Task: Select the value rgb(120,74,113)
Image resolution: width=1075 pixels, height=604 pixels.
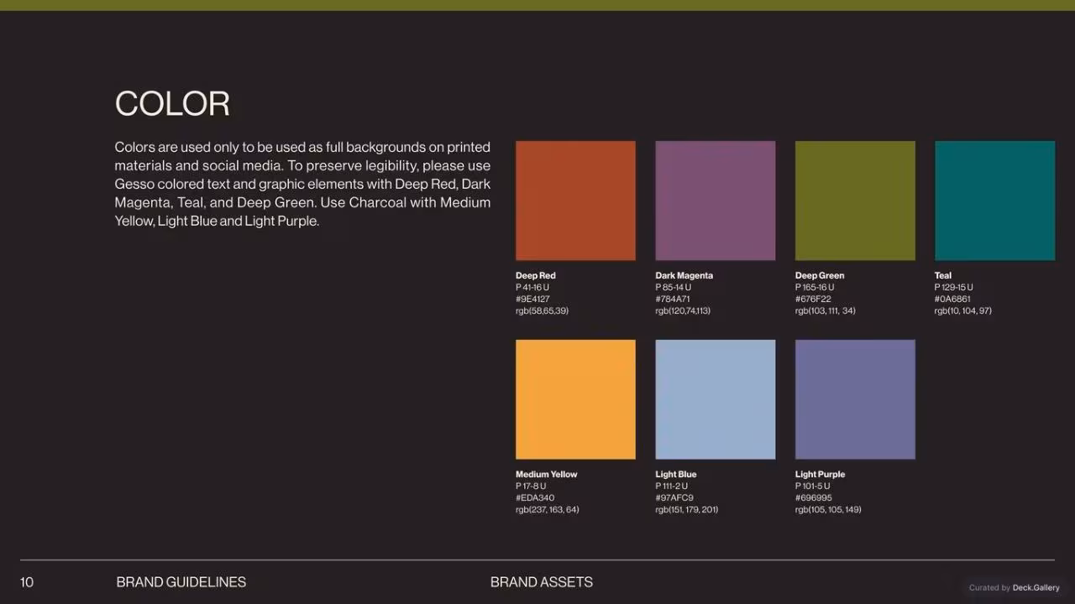Action: 683,310
